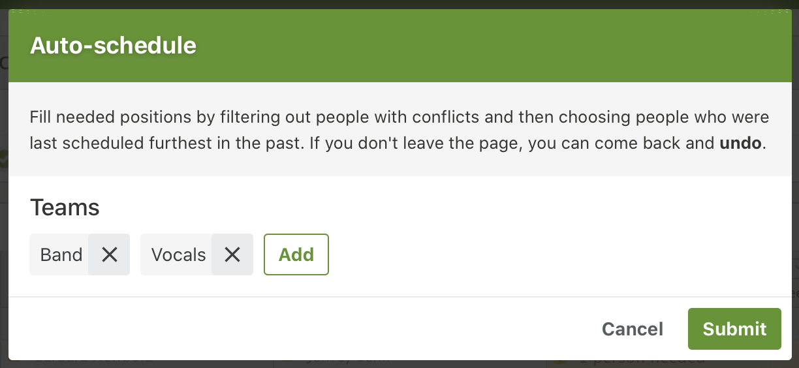Select the Vocals team tag label
The height and width of the screenshot is (368, 799).
[178, 254]
